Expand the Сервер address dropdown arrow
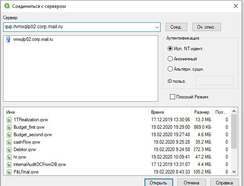The height and width of the screenshot is (186, 244). point(157,27)
